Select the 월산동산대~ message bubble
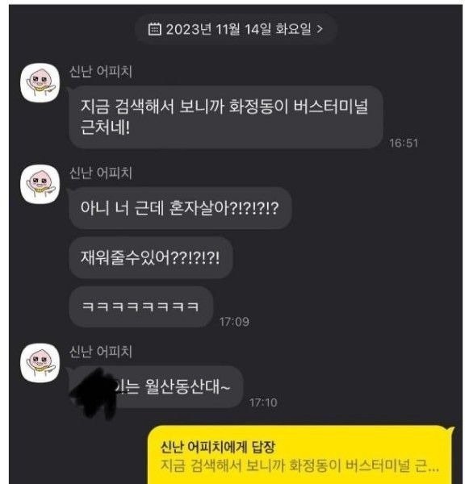The width and height of the screenshot is (469, 484). pos(156,386)
